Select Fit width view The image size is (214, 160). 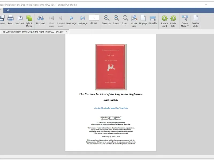click(x=152, y=20)
